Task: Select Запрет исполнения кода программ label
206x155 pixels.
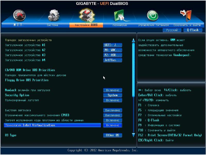Action: click(x=44, y=120)
